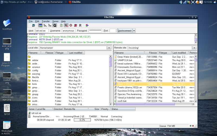217x136 pixels.
Task: Click the document icon beside /home/rainer/Shr... queue entry
Action: 29,116
